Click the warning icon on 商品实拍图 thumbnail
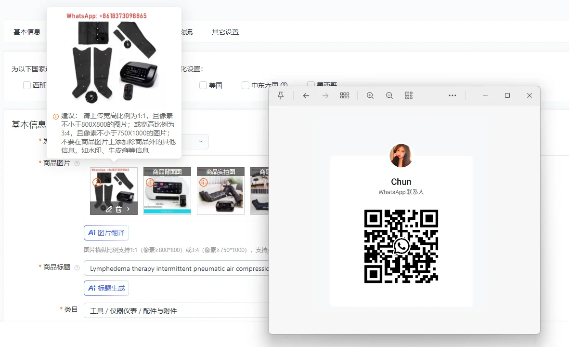 point(204,182)
